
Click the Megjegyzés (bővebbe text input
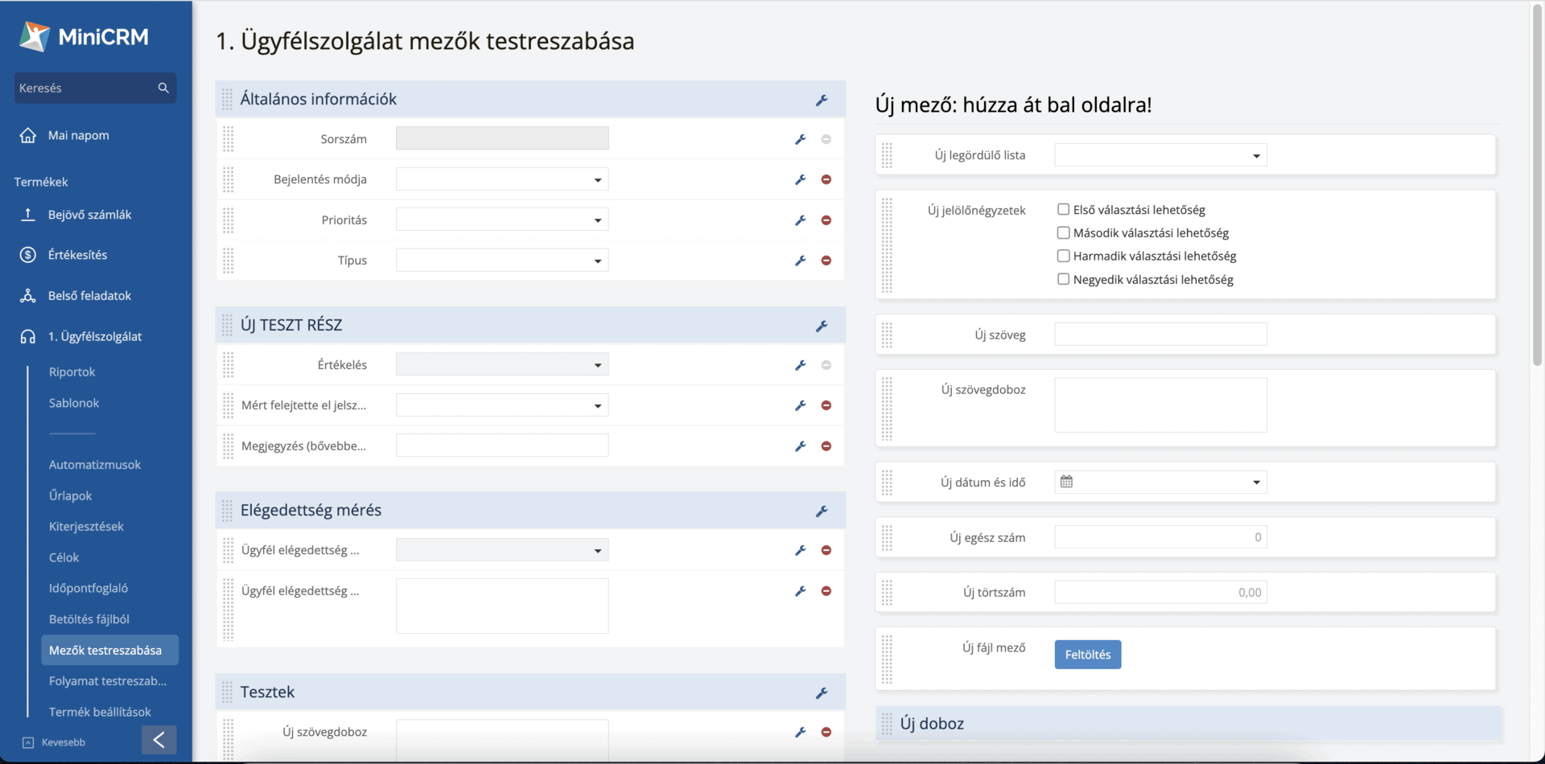point(502,446)
